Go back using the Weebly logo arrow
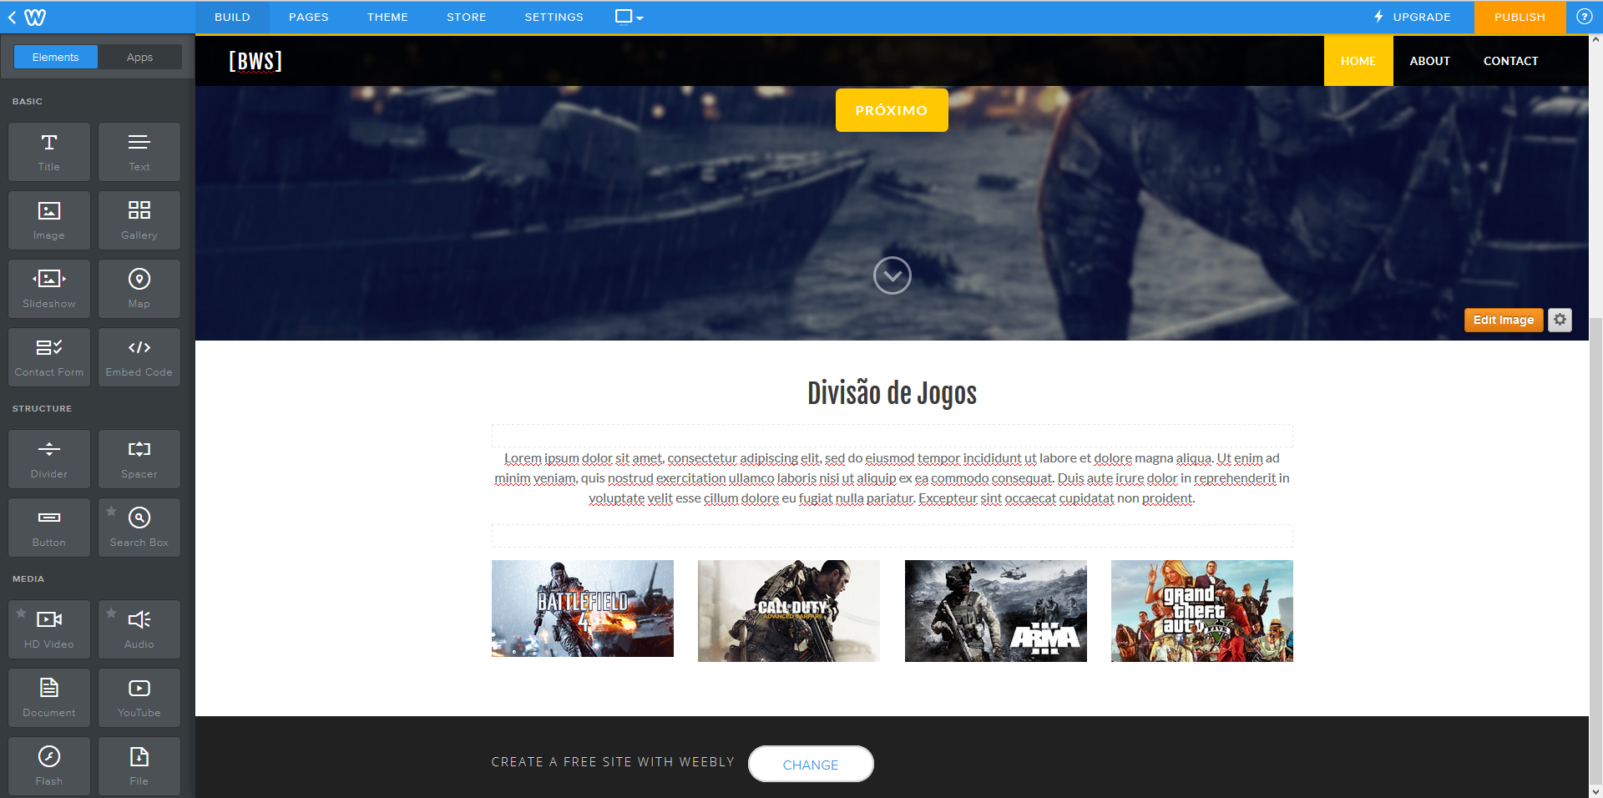The height and width of the screenshot is (798, 1603). coord(27,17)
